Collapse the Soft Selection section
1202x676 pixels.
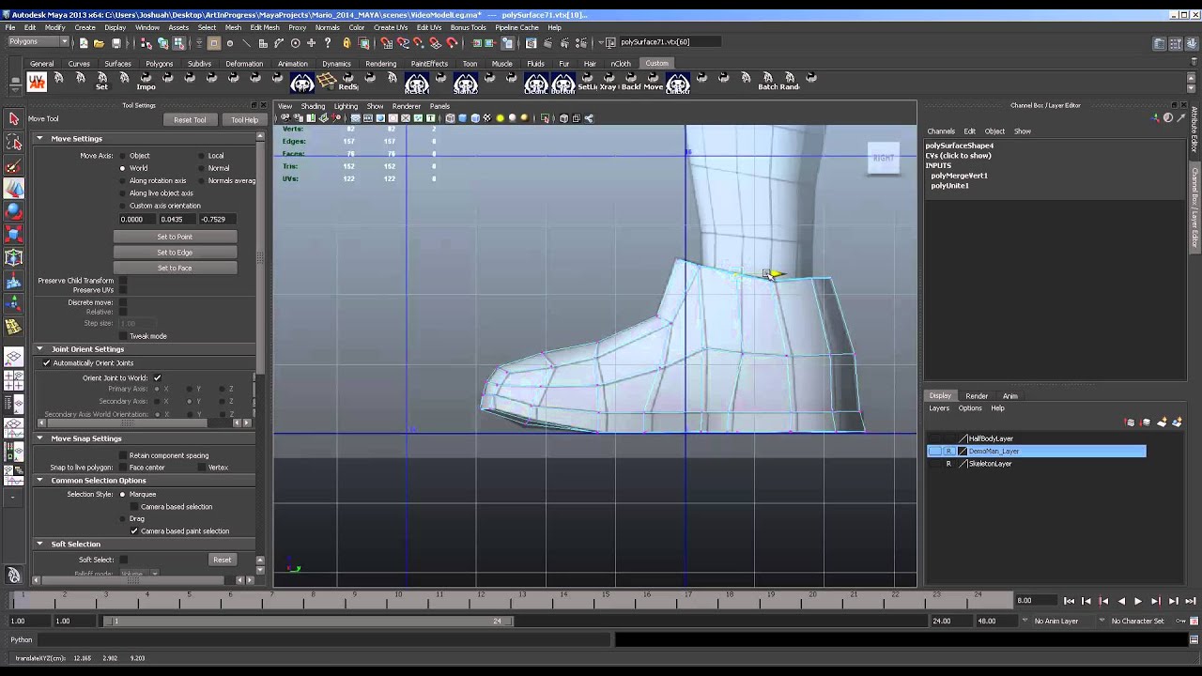40,545
